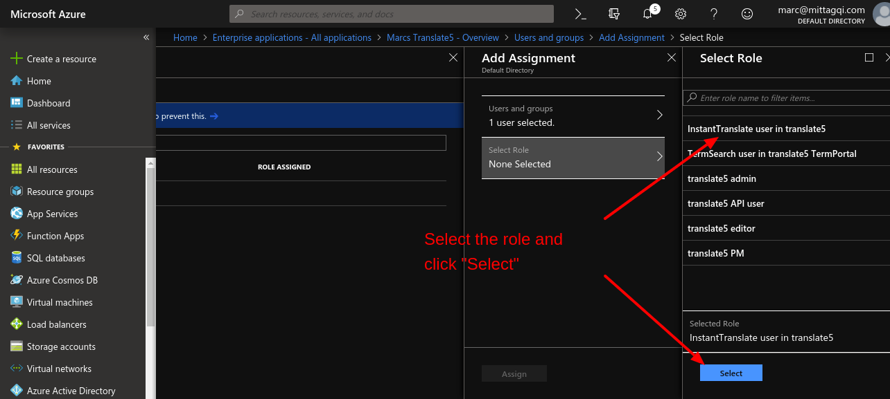This screenshot has width=890, height=399.
Task: Click the user account avatar
Action: point(882,14)
